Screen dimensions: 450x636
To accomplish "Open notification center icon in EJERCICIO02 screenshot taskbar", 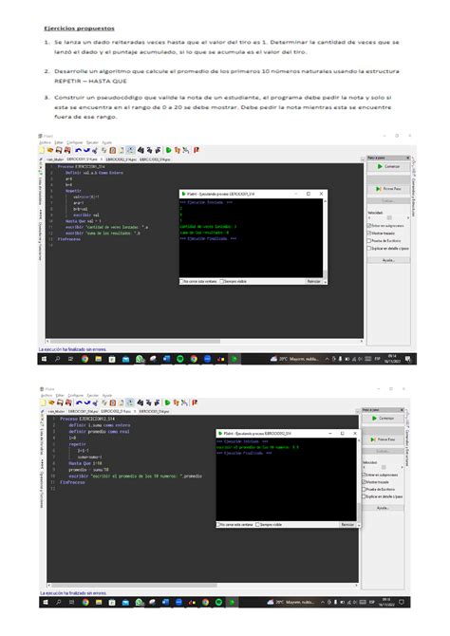I will [x=402, y=603].
